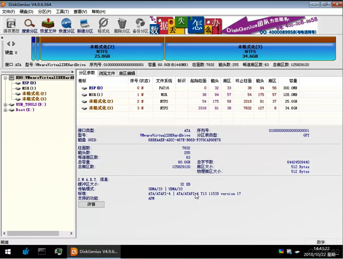Select the 未格式化(2) 25.0GB partition bar
Image resolution: width=343 pixels, height=259 pixels.
(x=102, y=49)
